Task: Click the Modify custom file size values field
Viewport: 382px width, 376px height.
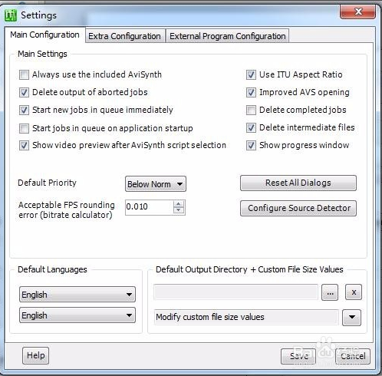Action: (246, 317)
